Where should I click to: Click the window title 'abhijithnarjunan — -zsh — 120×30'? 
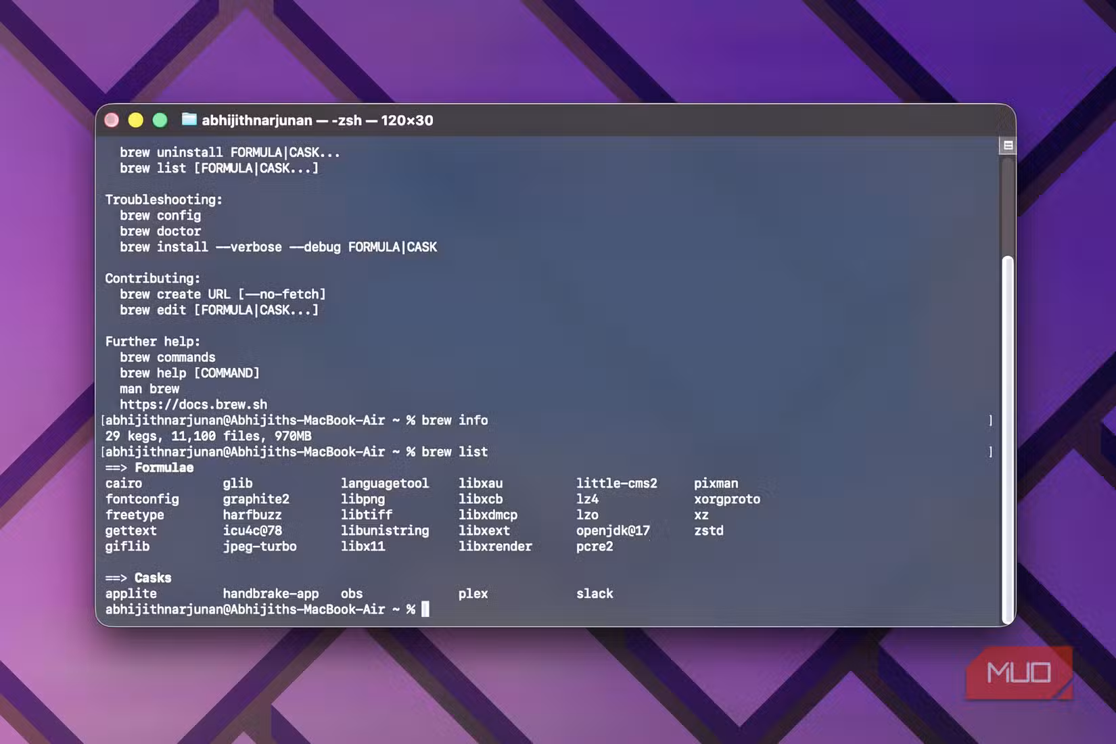coord(317,120)
